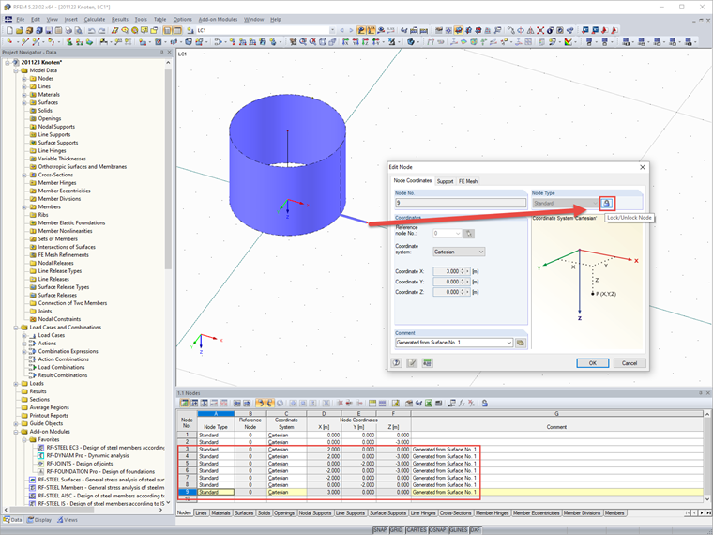Click OK in Edit Node dialog

593,363
